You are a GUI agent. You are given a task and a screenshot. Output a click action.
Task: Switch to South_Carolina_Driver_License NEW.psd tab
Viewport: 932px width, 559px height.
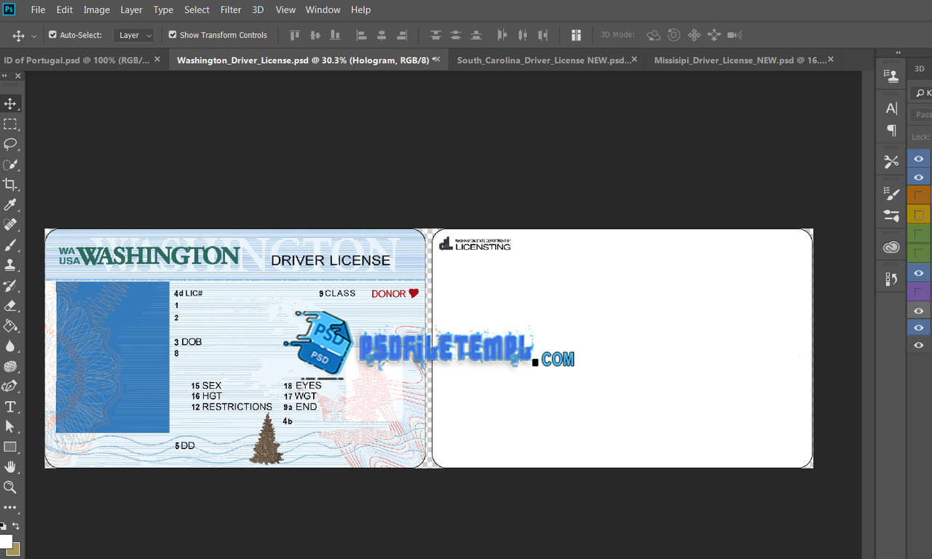point(542,60)
